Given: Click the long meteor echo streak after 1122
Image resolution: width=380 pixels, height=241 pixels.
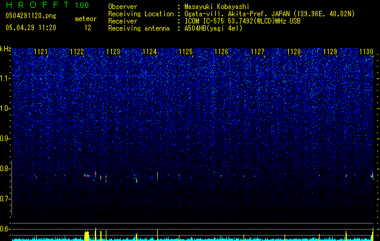Looking at the screenshot, I should pyautogui.click(x=87, y=175).
